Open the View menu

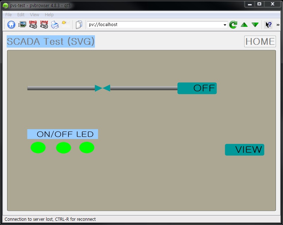34,14
